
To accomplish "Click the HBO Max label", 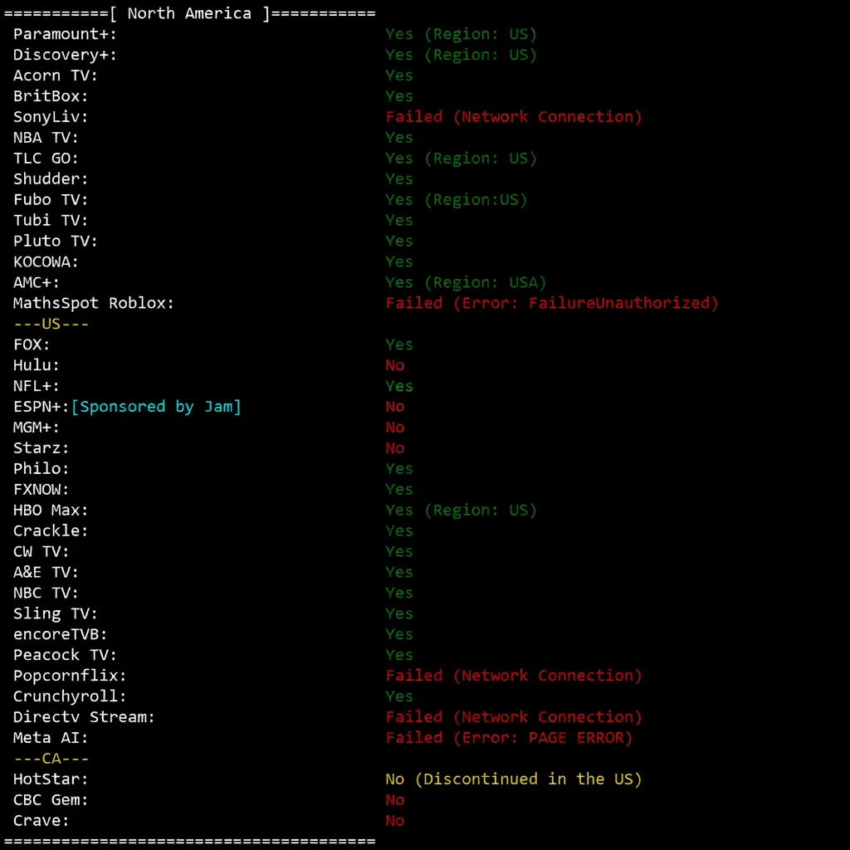I will pos(51,510).
